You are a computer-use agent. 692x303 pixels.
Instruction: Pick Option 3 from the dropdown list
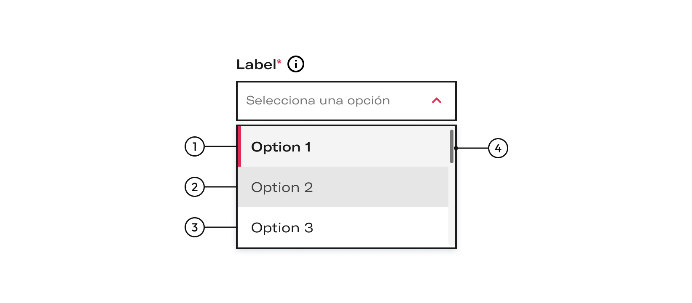(x=343, y=227)
